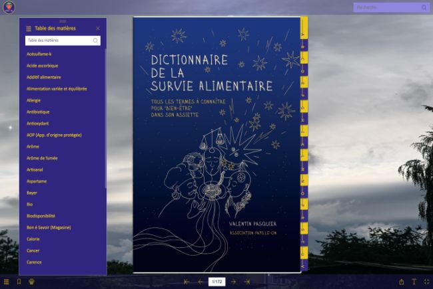Open the text mode icon
Image resolution: width=433 pixels, height=289 pixels.
click(x=414, y=282)
